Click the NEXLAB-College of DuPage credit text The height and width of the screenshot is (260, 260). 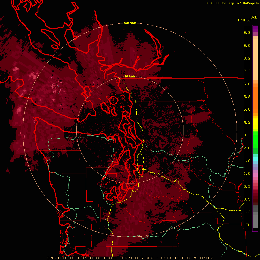[231, 3]
